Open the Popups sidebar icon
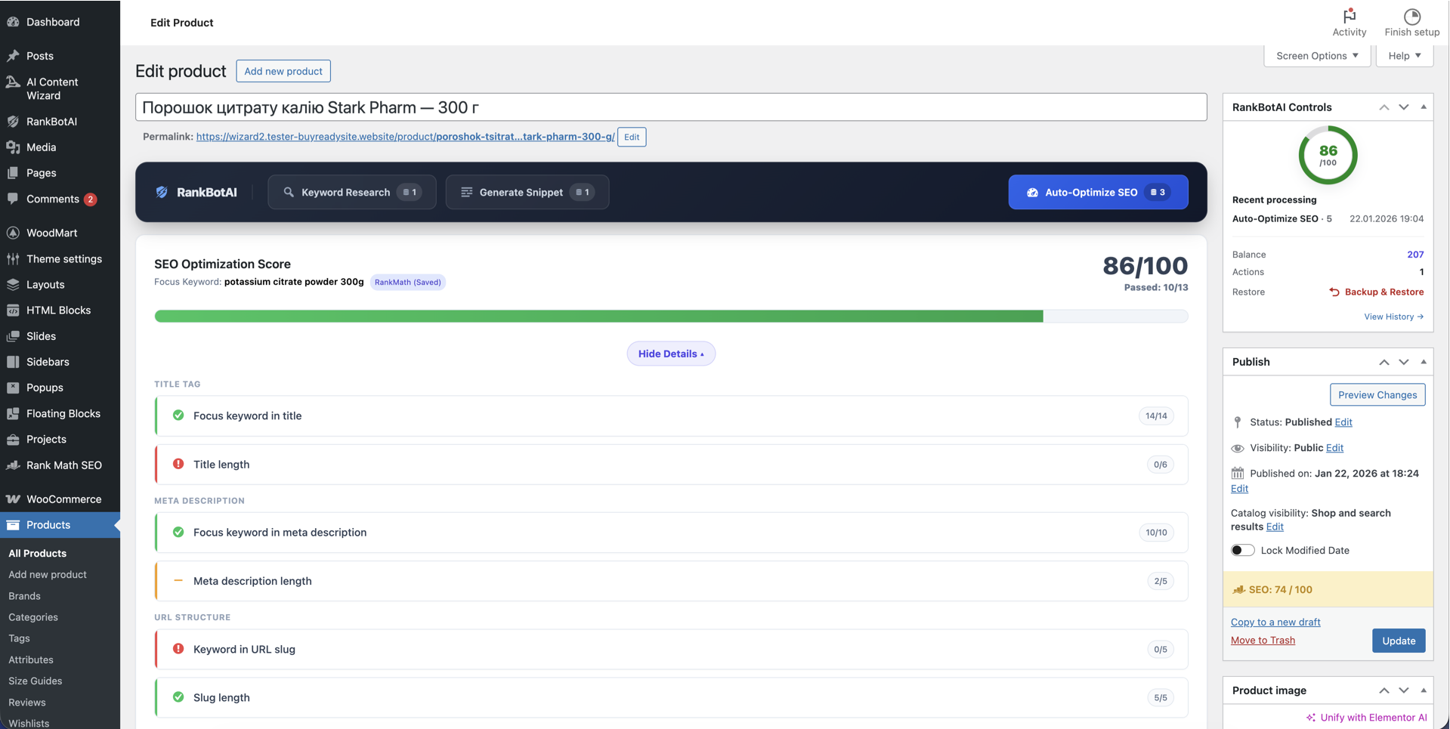The width and height of the screenshot is (1450, 729). pos(14,388)
